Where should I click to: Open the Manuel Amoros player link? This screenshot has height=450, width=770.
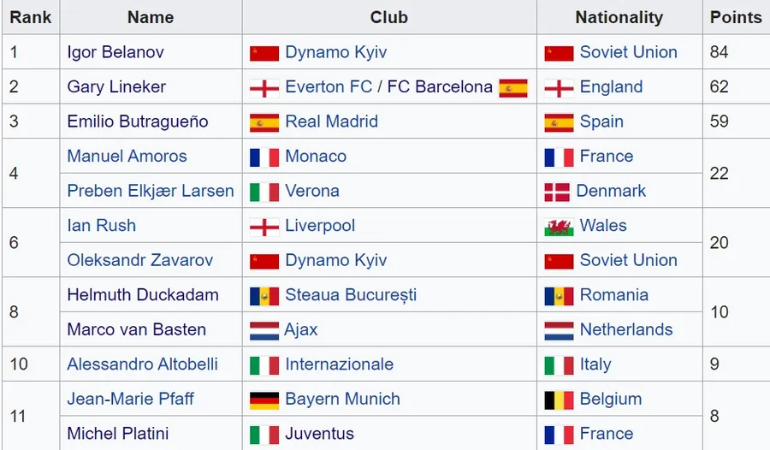[x=127, y=157]
